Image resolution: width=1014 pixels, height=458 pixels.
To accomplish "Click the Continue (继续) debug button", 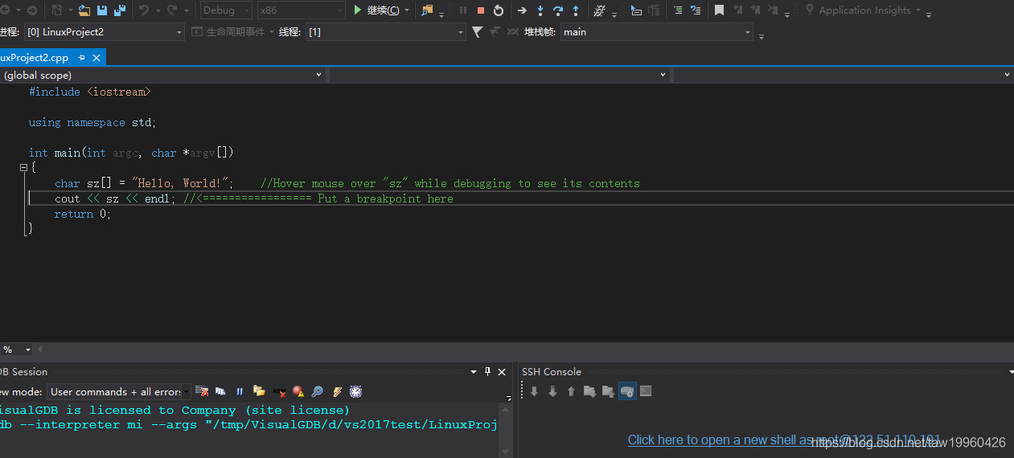I will pyautogui.click(x=376, y=10).
